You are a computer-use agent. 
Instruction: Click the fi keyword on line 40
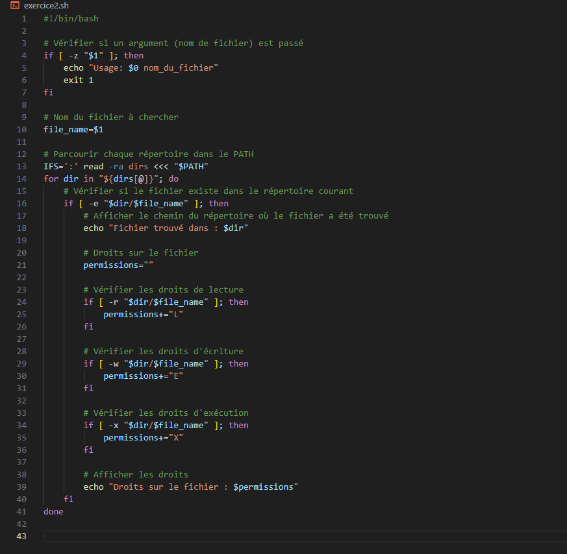click(x=68, y=499)
